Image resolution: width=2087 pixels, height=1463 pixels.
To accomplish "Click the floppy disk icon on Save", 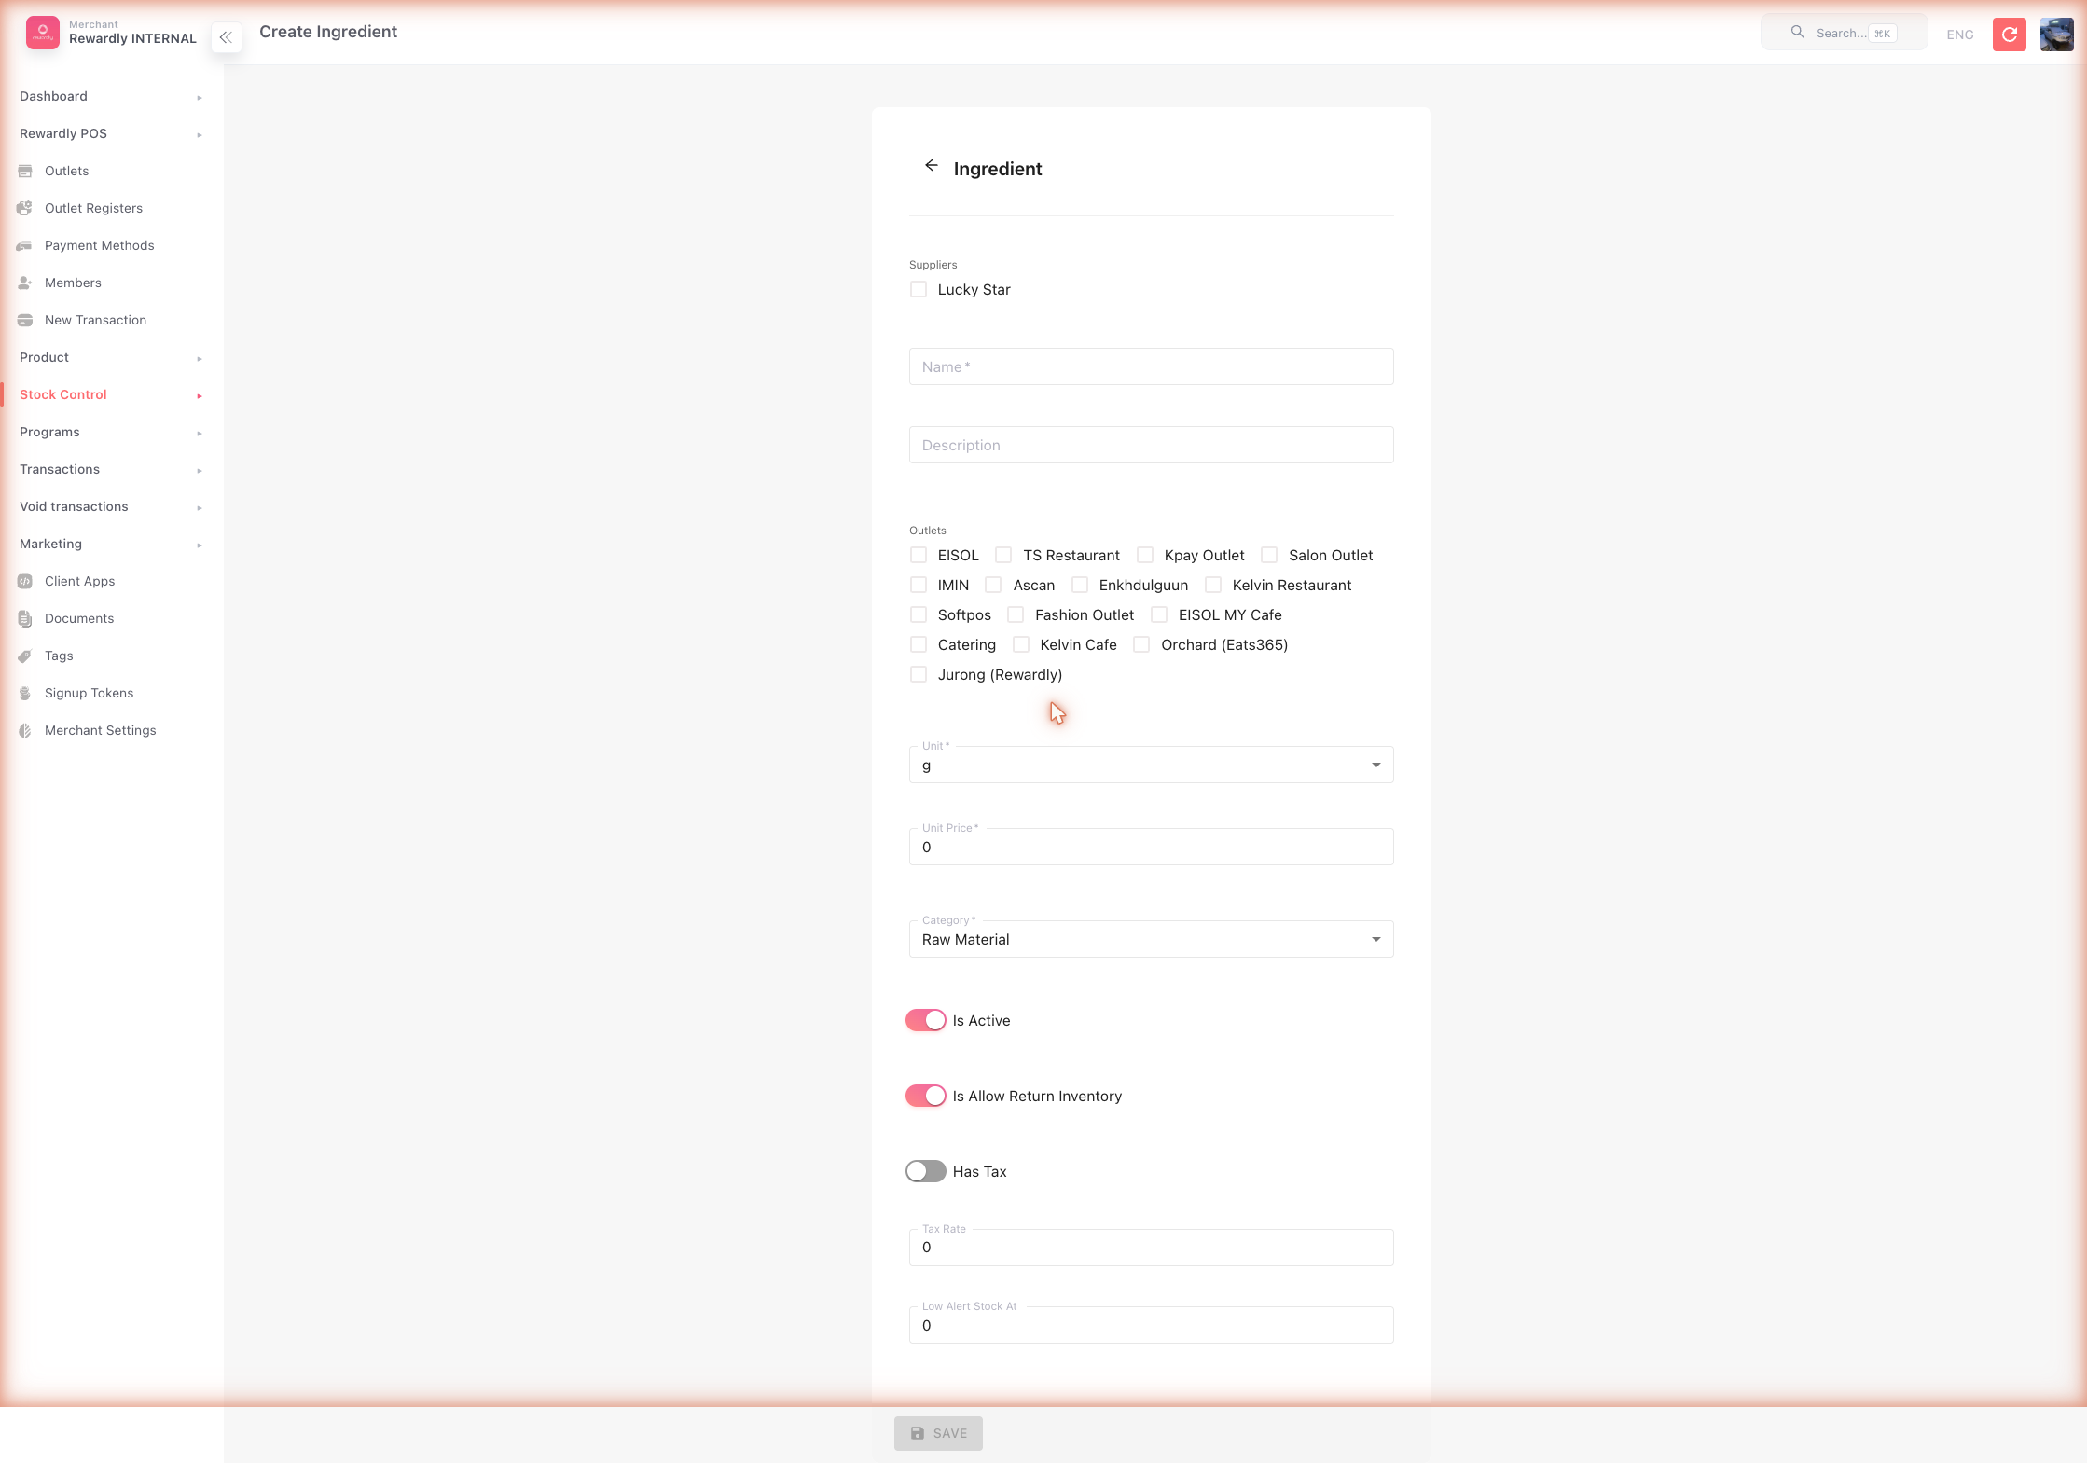I will tap(918, 1433).
